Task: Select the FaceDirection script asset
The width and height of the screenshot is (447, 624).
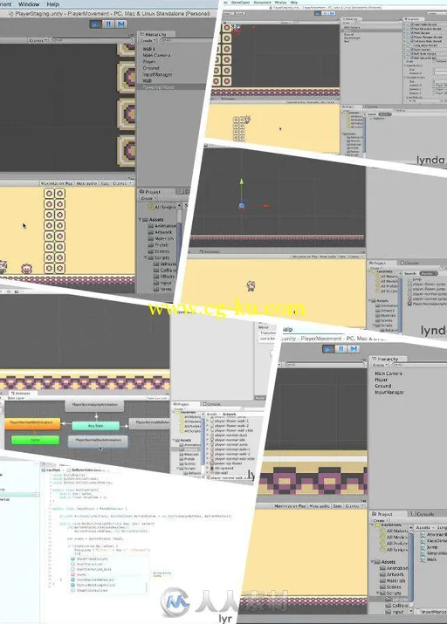Action: coord(434,541)
